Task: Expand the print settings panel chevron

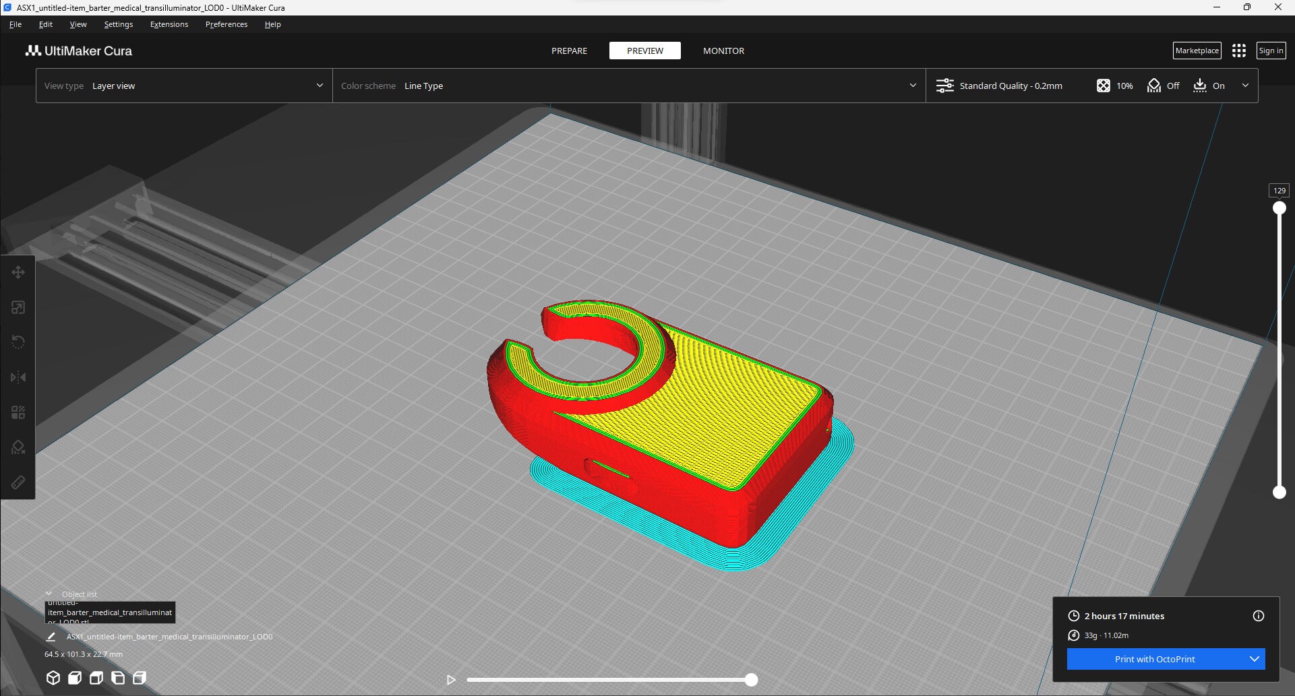Action: tap(1246, 86)
